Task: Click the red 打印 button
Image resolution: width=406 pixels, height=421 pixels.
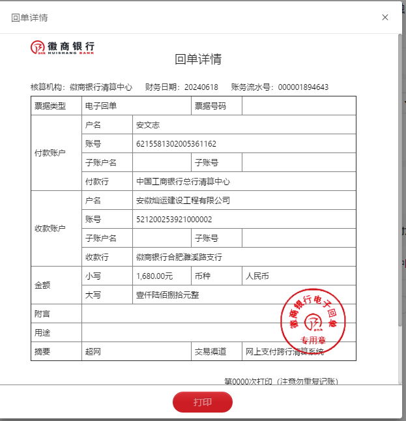Action: [x=202, y=402]
